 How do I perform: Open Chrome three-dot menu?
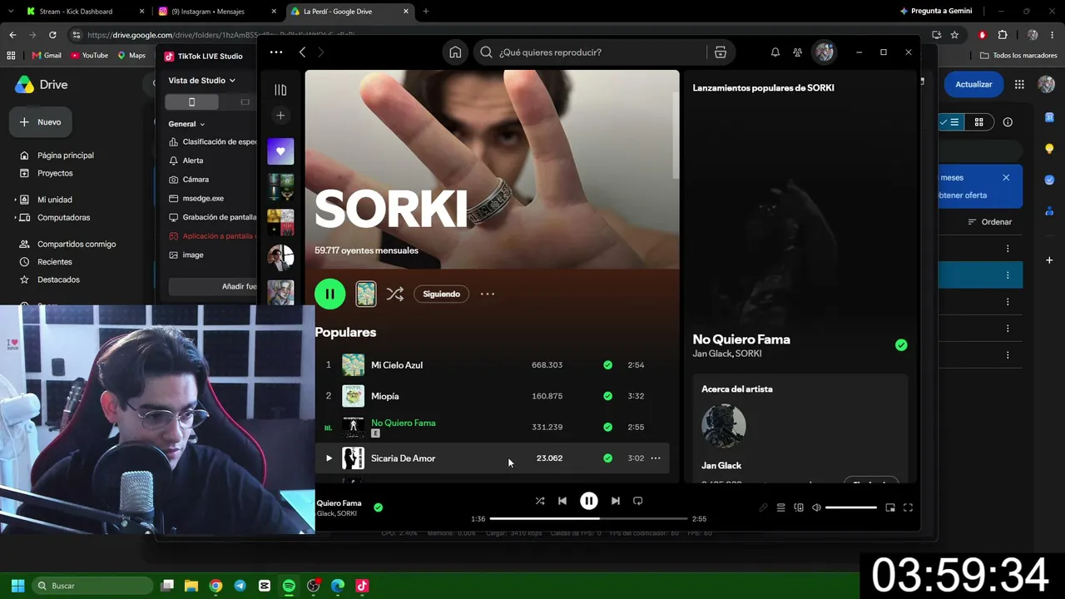pyautogui.click(x=1053, y=35)
